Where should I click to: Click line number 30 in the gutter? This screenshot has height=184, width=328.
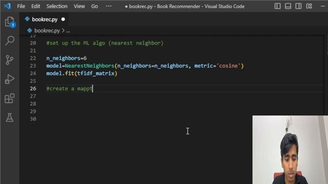33,119
